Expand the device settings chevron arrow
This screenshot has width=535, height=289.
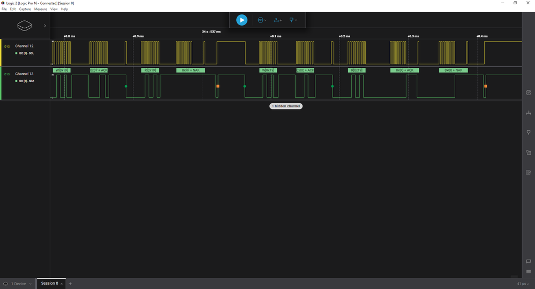click(x=44, y=26)
